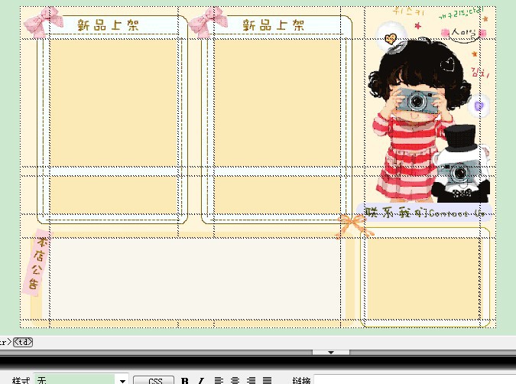Click the second 新品上架 header image

tap(273, 25)
